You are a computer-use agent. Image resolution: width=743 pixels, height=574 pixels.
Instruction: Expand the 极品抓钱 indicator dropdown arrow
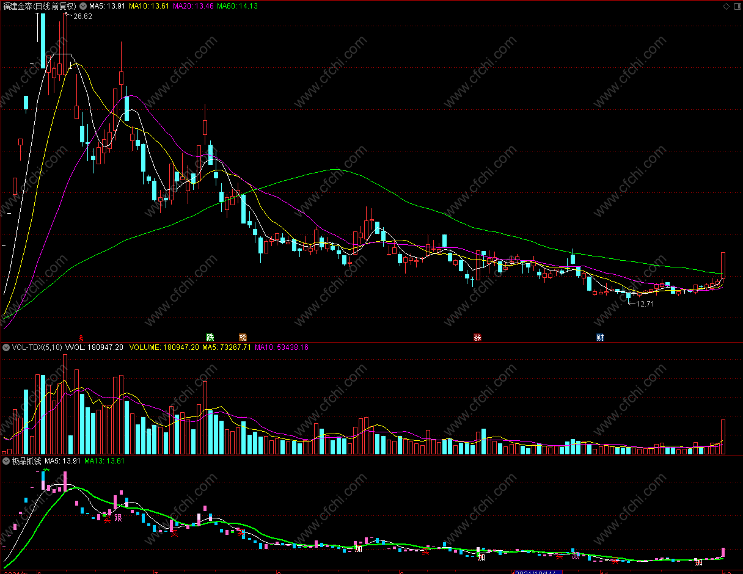7,461
